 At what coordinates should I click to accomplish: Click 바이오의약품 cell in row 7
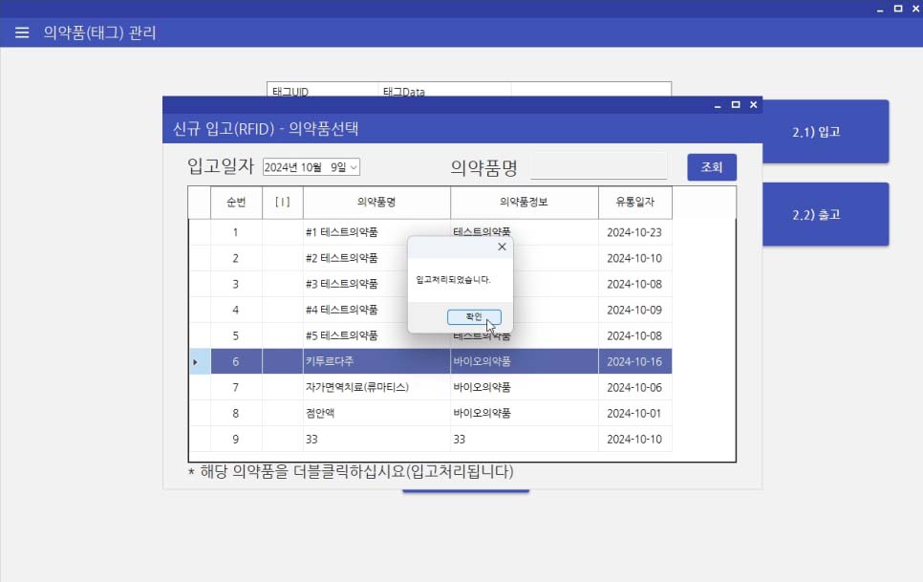click(524, 387)
